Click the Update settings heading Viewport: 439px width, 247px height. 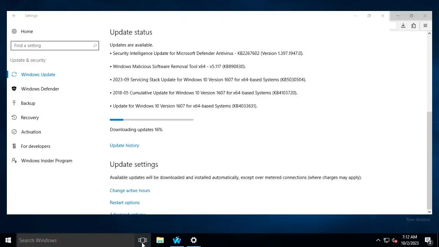134,164
